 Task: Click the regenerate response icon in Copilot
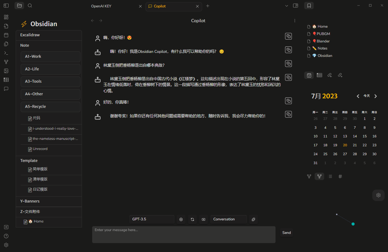coord(192,219)
